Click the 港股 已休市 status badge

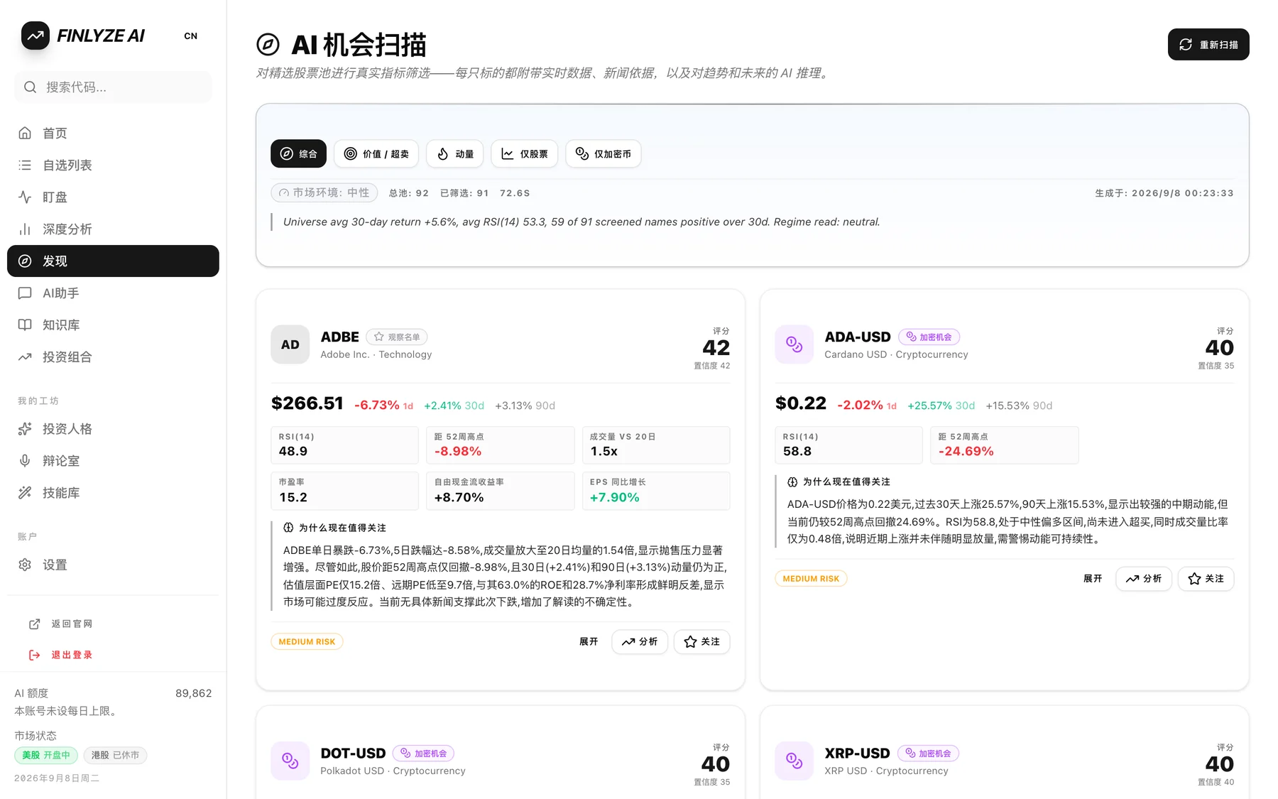point(115,755)
